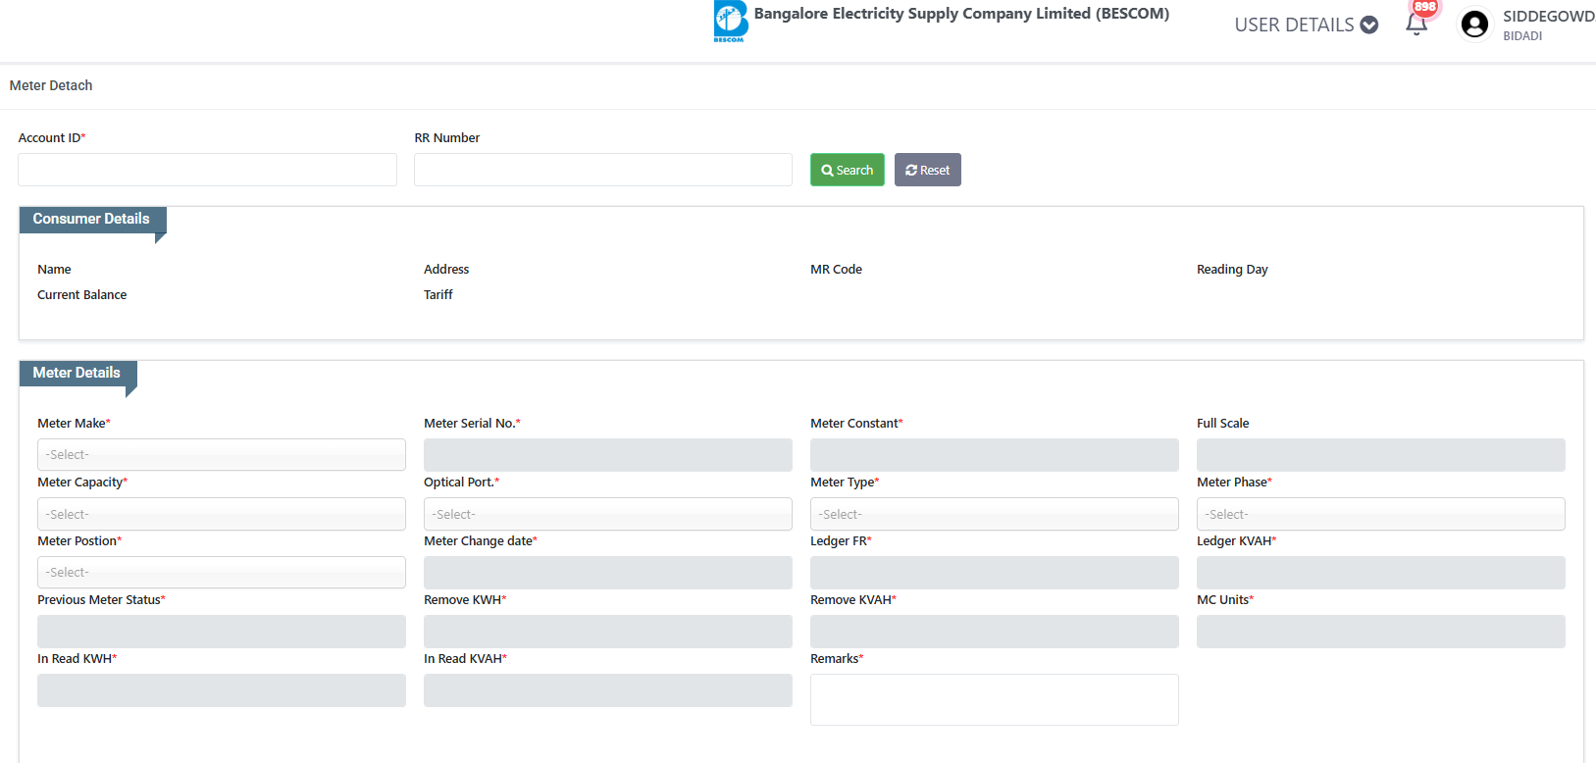Screen dimensions: 1596x763
Task: Open the Meter Postion dropdown
Action: coord(222,573)
